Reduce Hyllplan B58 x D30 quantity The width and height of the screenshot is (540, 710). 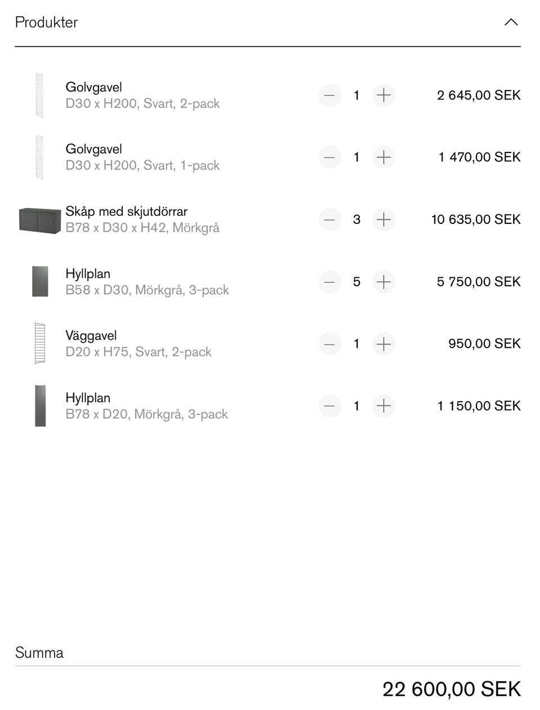coord(330,281)
